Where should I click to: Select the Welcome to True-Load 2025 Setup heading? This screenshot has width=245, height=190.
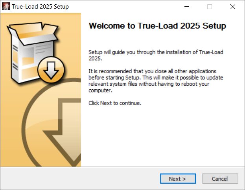coord(157,26)
